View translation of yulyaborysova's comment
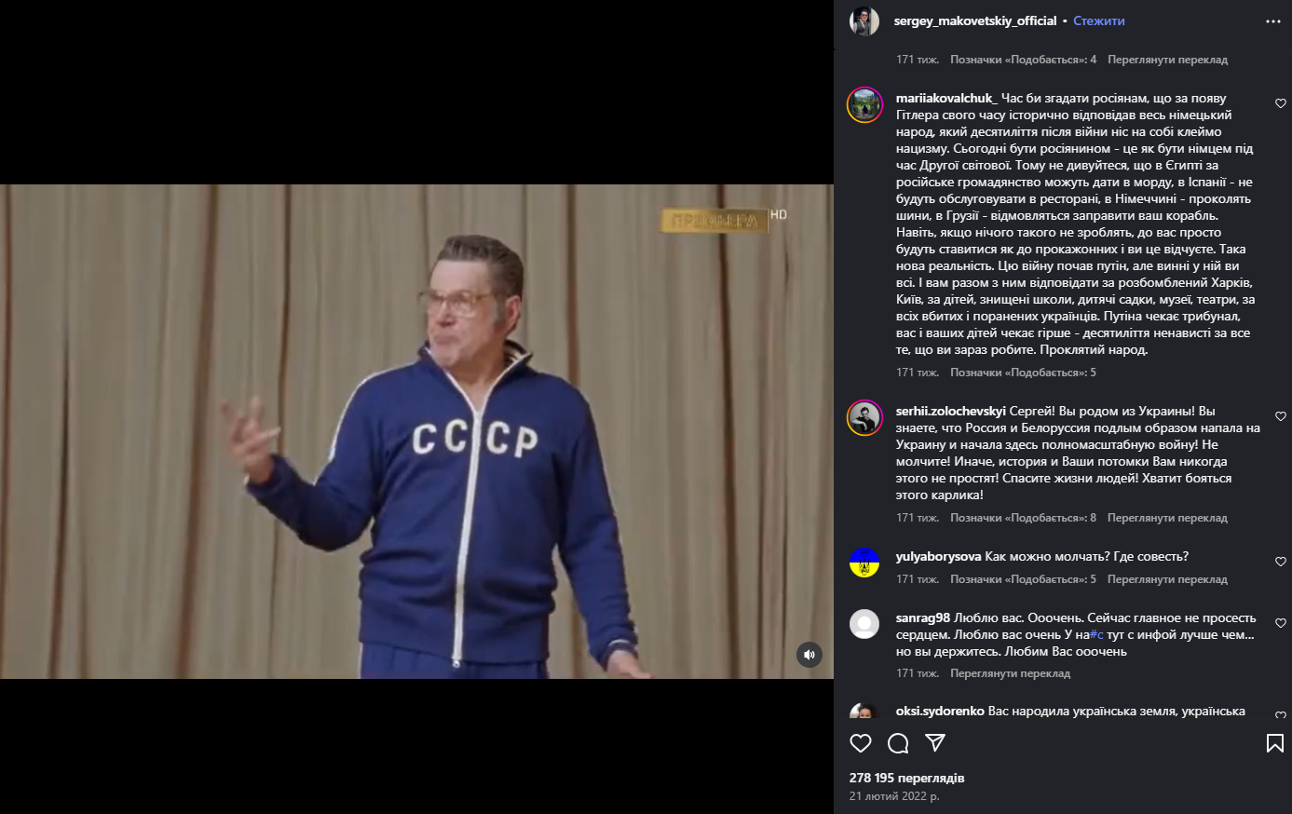The image size is (1292, 814). 1167,579
